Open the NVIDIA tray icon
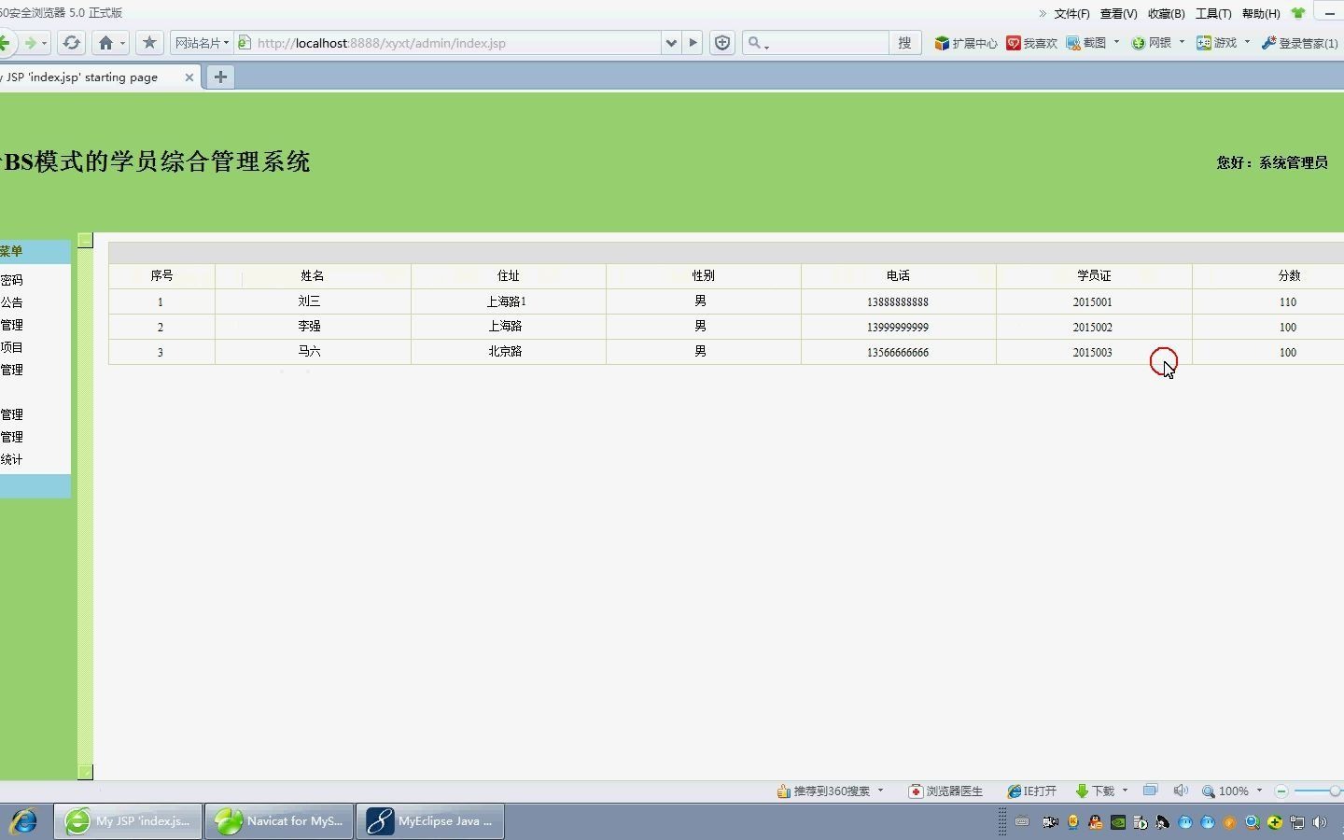The width and height of the screenshot is (1344, 840). click(x=1118, y=822)
